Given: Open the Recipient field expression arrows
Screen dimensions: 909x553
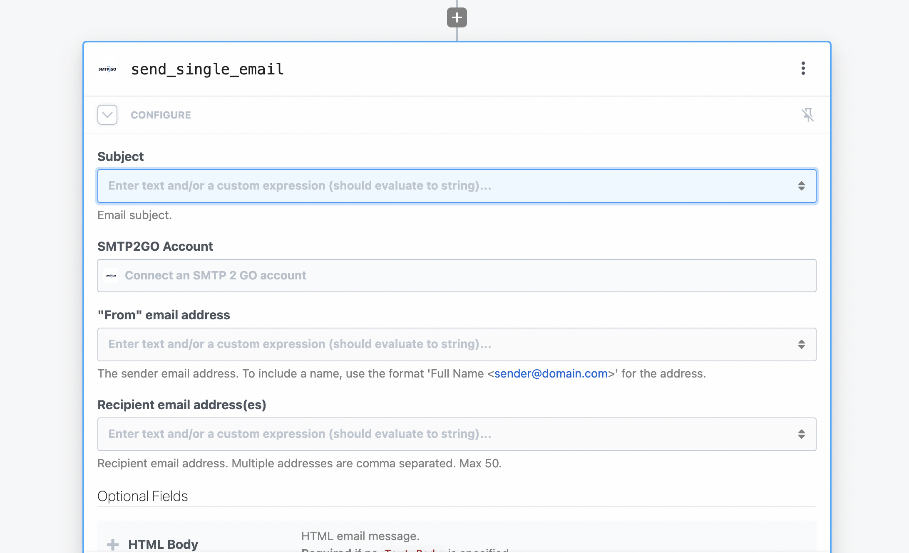Looking at the screenshot, I should click(801, 434).
